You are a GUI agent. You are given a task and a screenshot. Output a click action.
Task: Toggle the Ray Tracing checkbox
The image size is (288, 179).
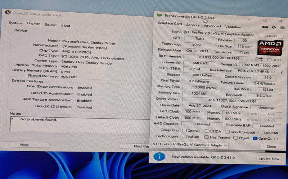(x=207, y=137)
